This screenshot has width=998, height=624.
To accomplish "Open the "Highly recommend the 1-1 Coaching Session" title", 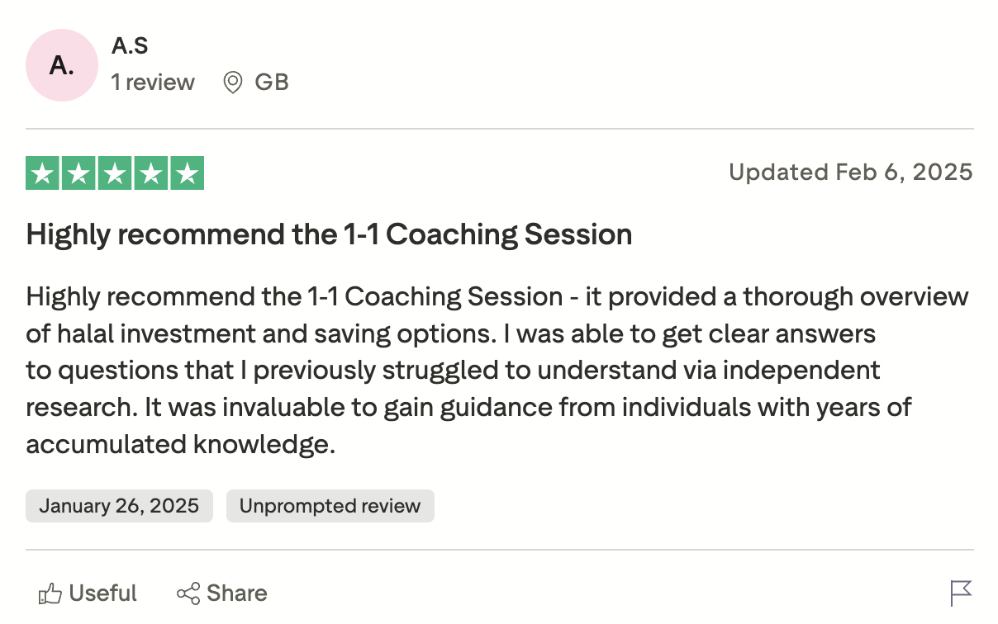I will tap(329, 234).
